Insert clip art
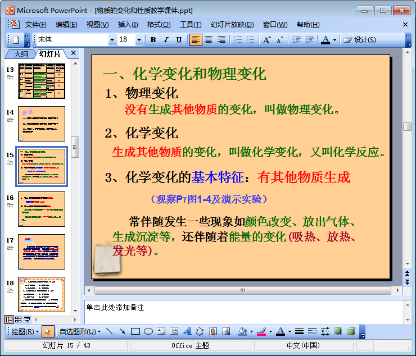 click(x=212, y=331)
